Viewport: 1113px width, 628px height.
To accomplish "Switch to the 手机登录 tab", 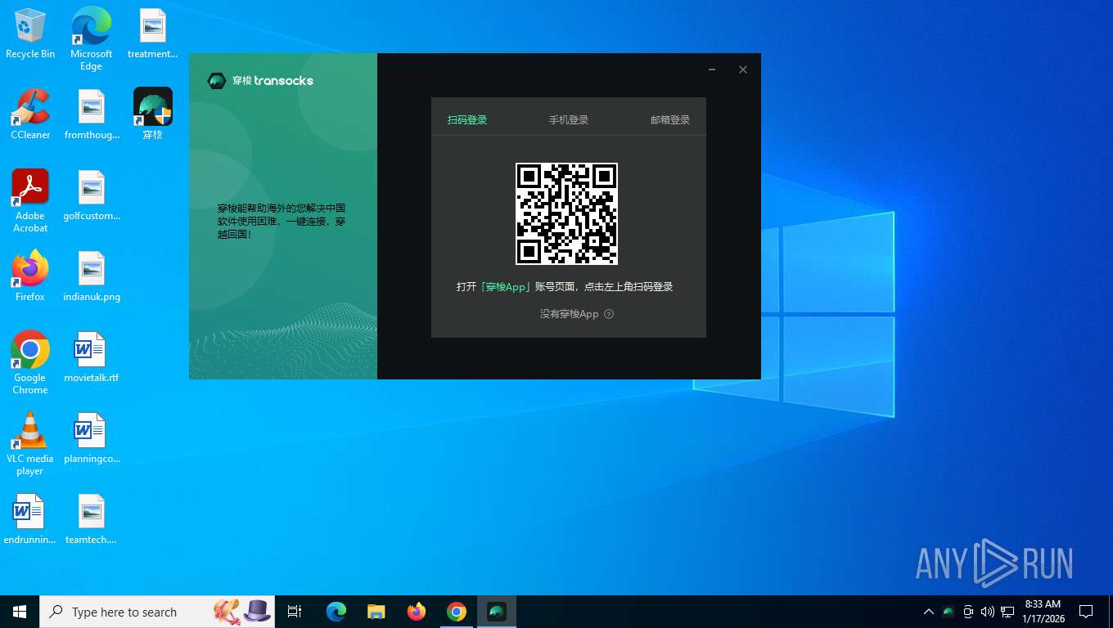I will [x=569, y=120].
